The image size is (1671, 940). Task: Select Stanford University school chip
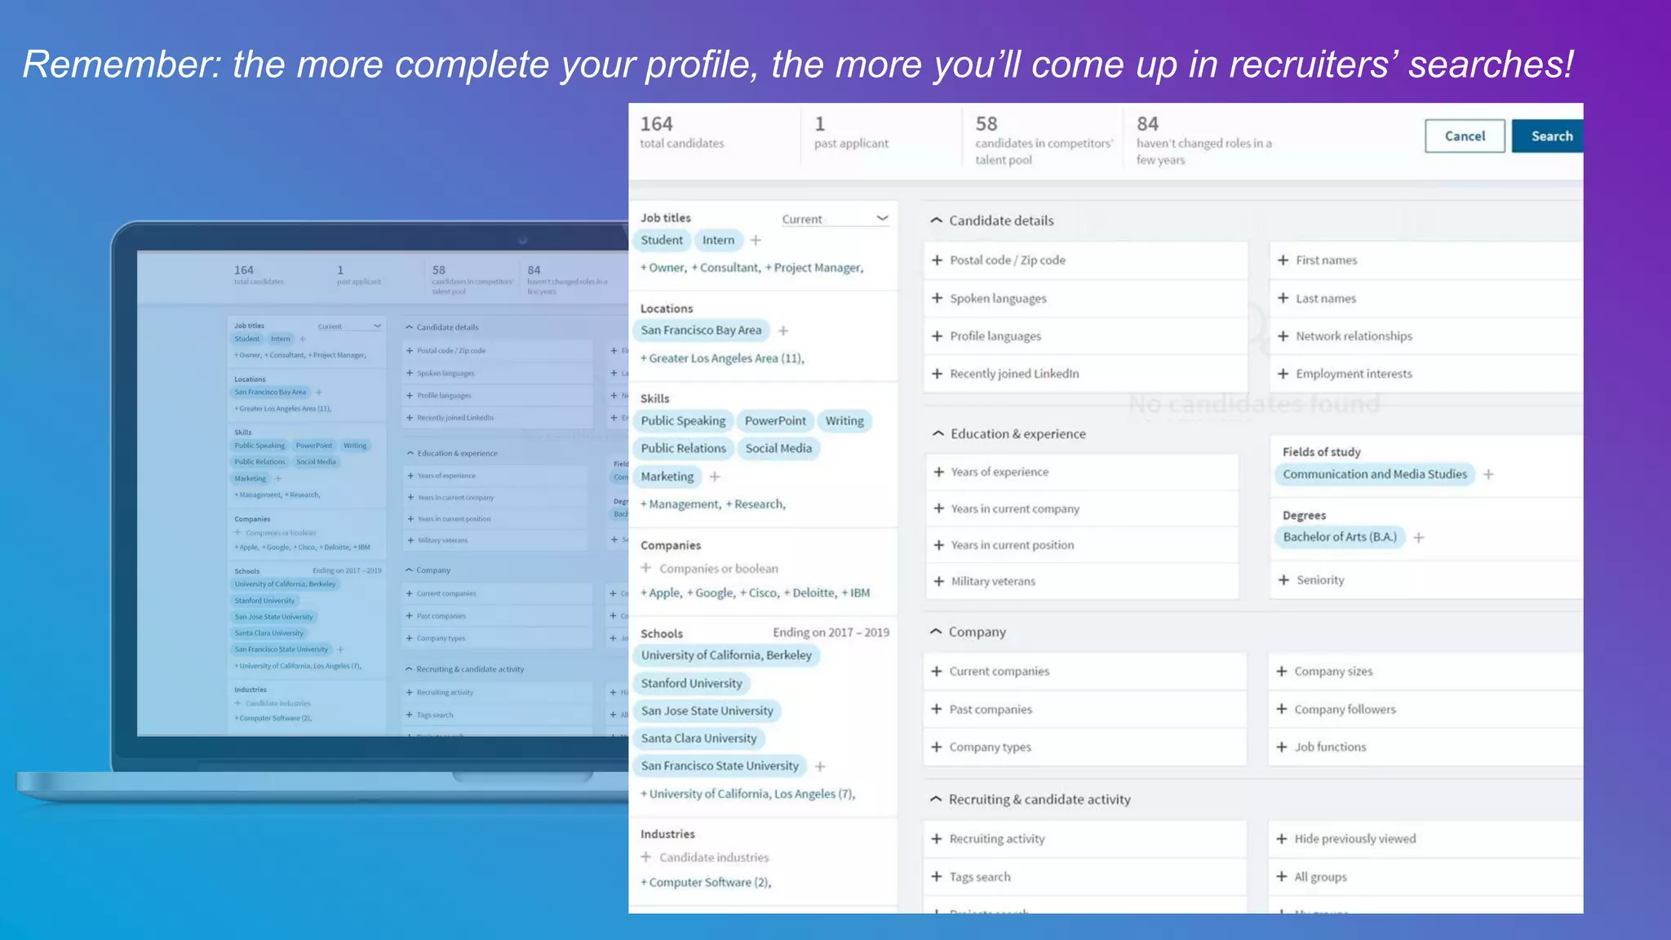click(x=692, y=683)
